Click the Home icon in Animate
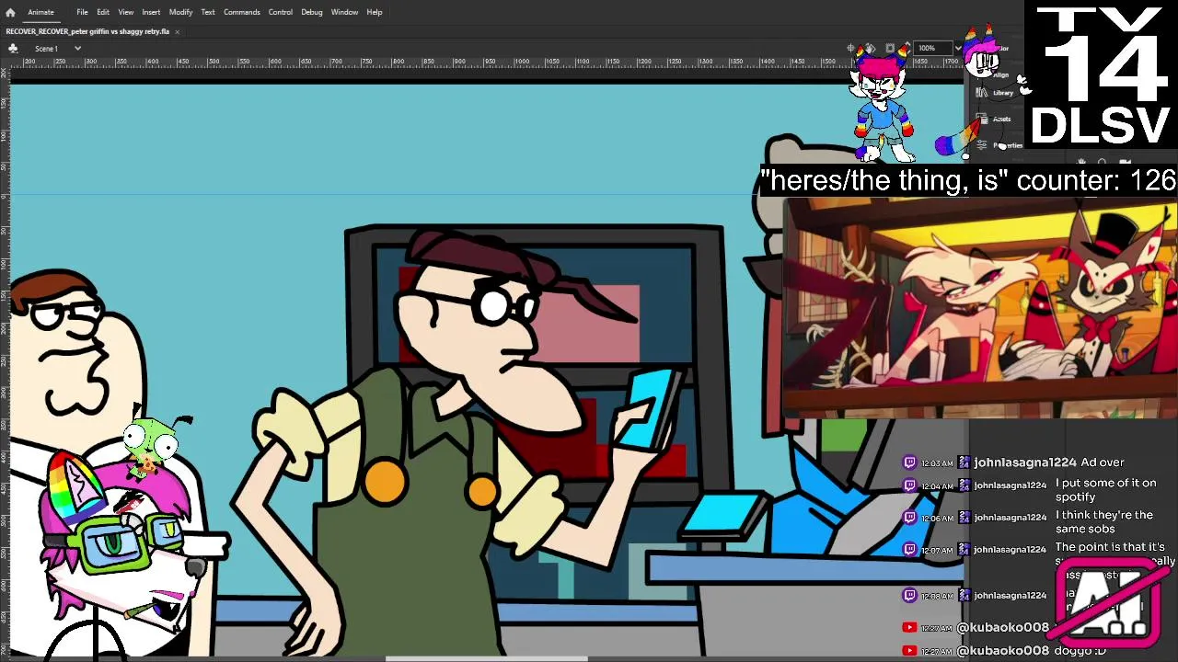Image resolution: width=1178 pixels, height=662 pixels. click(10, 12)
